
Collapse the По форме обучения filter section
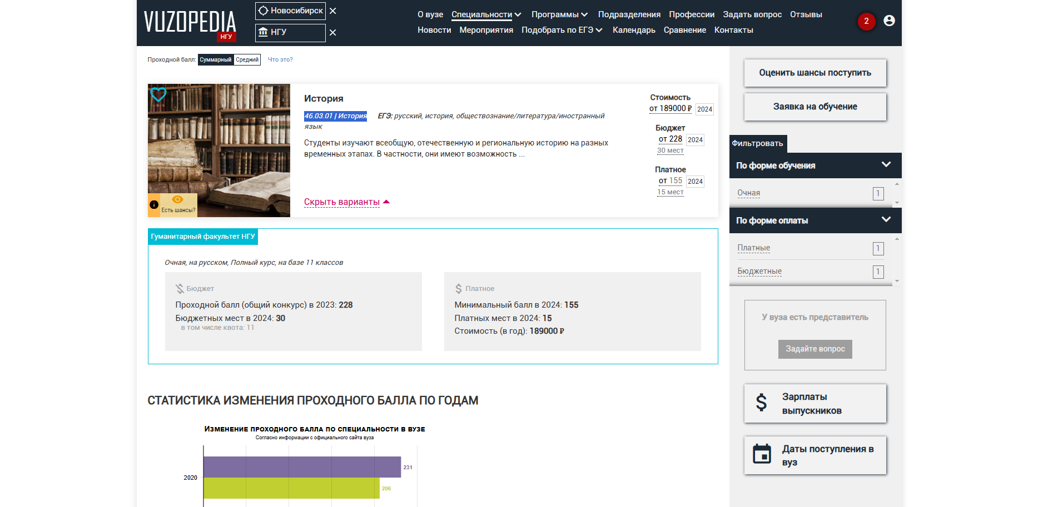point(886,165)
